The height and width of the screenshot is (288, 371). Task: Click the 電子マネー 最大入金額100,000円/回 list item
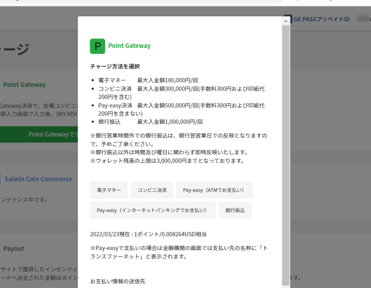[148, 80]
